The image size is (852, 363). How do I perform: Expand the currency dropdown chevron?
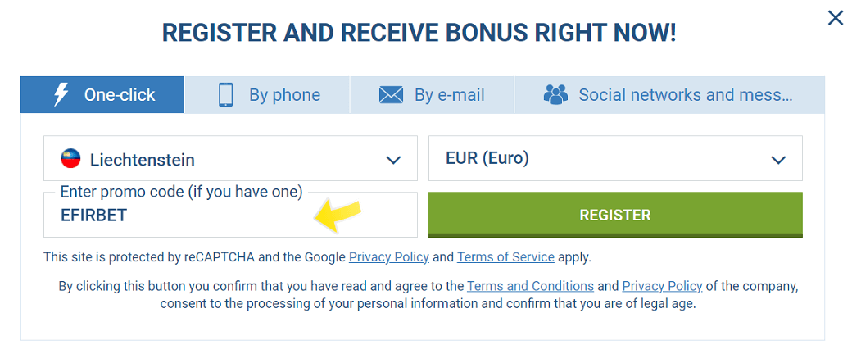[778, 160]
